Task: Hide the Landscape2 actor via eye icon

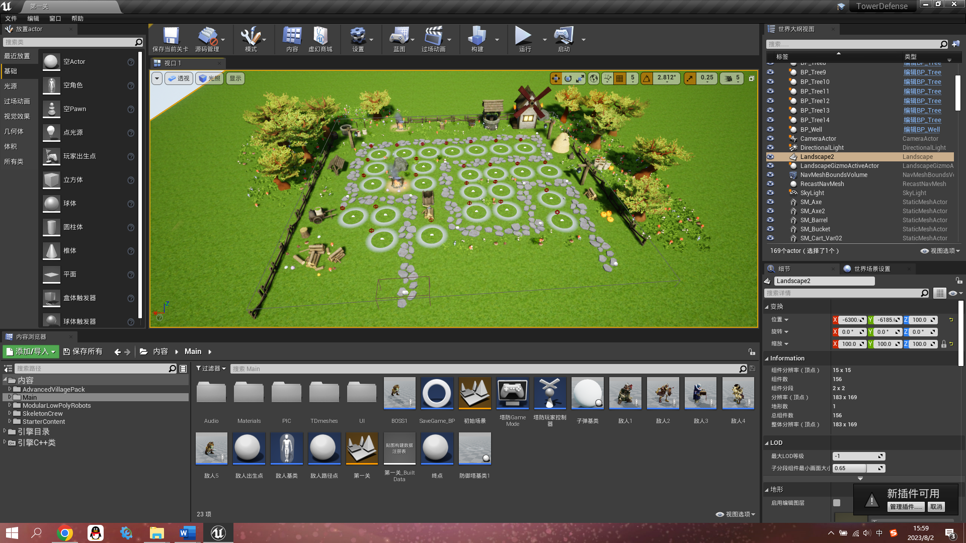Action: coord(770,157)
